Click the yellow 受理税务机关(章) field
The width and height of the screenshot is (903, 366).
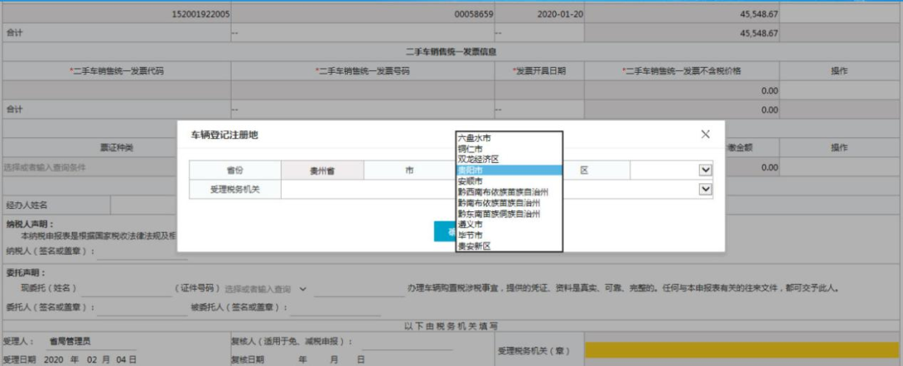(742, 350)
